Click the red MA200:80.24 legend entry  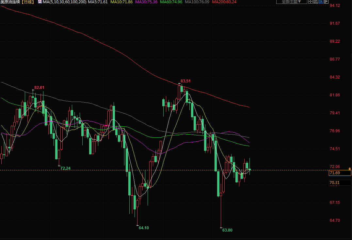pyautogui.click(x=224, y=2)
